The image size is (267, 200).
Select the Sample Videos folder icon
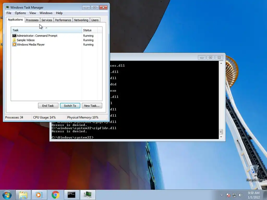[14, 40]
